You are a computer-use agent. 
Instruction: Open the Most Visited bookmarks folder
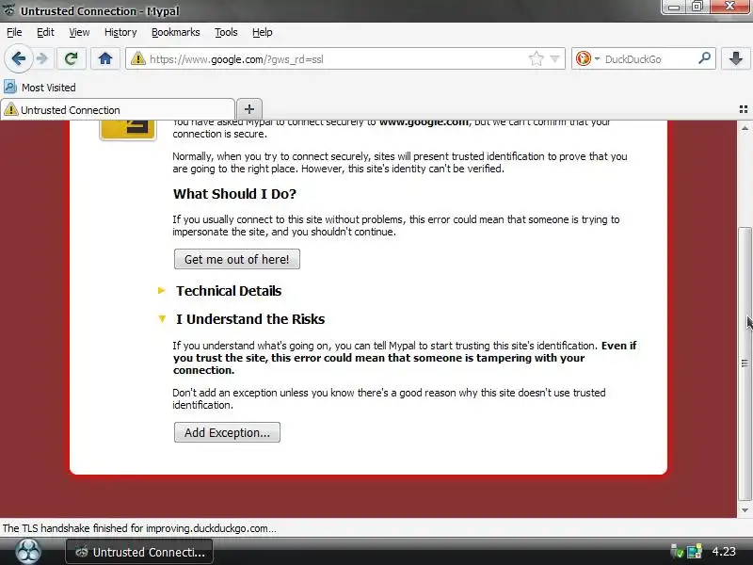(40, 88)
